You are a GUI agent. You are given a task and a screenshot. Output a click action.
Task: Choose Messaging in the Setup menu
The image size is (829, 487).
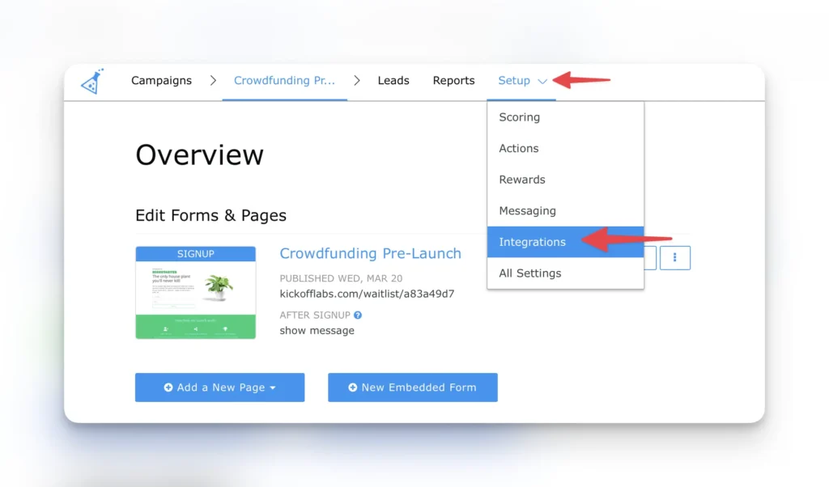click(565, 211)
